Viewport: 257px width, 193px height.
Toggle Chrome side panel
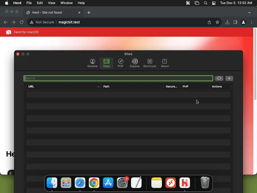pos(235,22)
